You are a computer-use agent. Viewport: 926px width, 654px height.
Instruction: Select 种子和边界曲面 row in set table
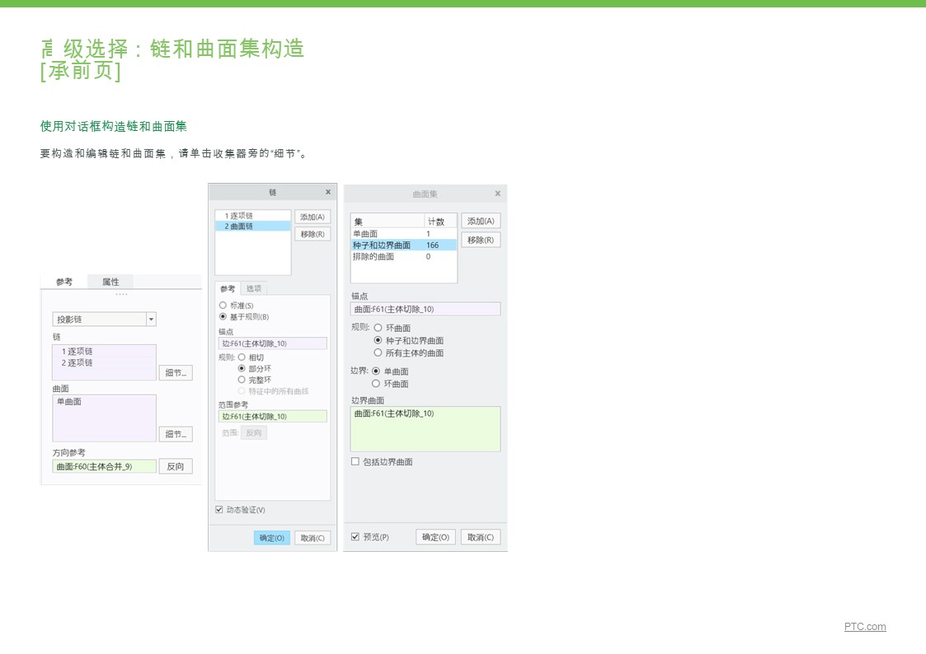coord(403,245)
